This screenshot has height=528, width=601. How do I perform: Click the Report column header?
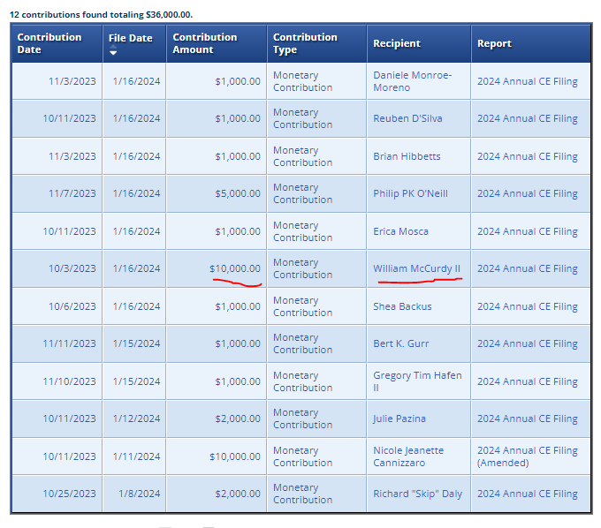coord(494,43)
